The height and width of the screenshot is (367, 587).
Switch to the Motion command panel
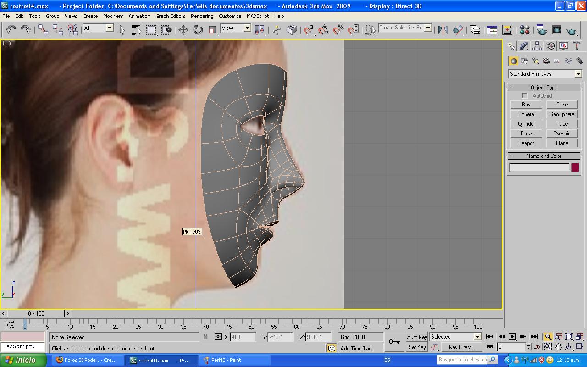point(550,46)
